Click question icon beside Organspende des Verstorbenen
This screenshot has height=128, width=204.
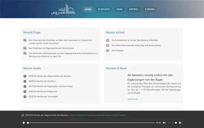pyautogui.click(x=25, y=48)
